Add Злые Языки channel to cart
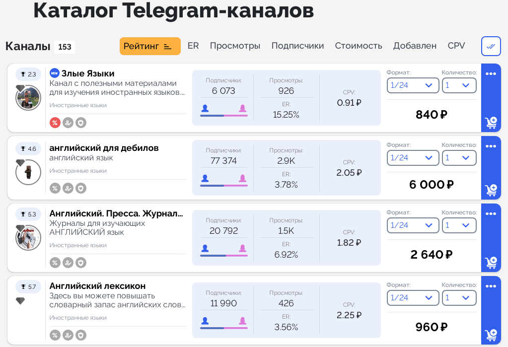 491,123
